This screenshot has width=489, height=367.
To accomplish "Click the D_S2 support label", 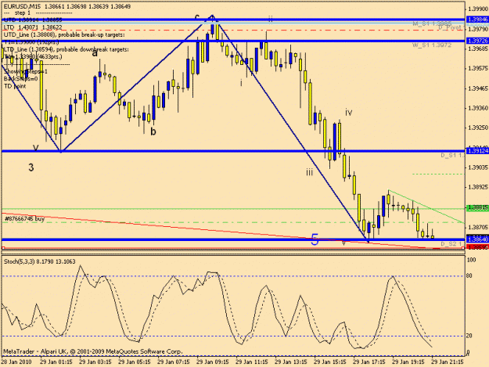I will (x=452, y=243).
